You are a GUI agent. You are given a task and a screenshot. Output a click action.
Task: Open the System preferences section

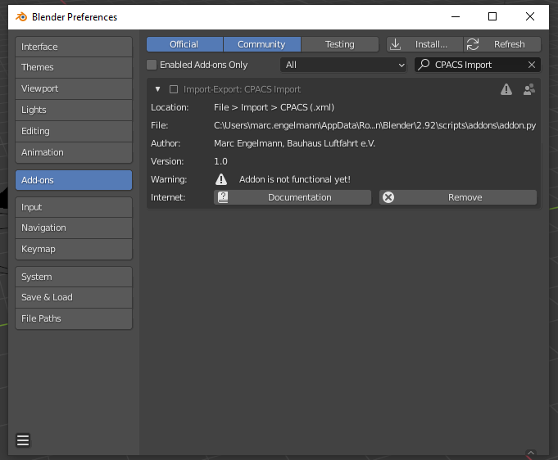(74, 277)
